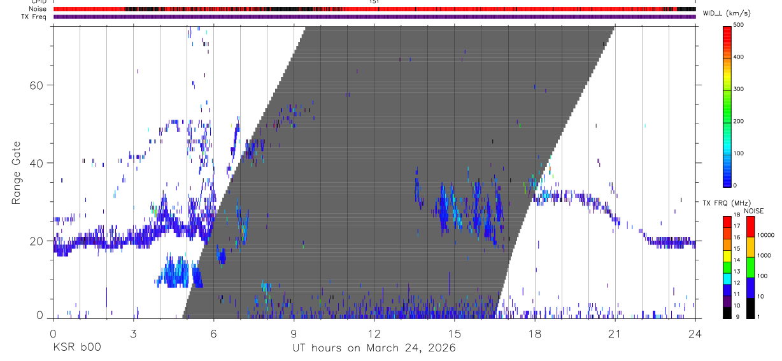This screenshot has width=782, height=361.
Task: Click the green 13–14 MHz TX FRQ swatch
Action: pos(727,267)
